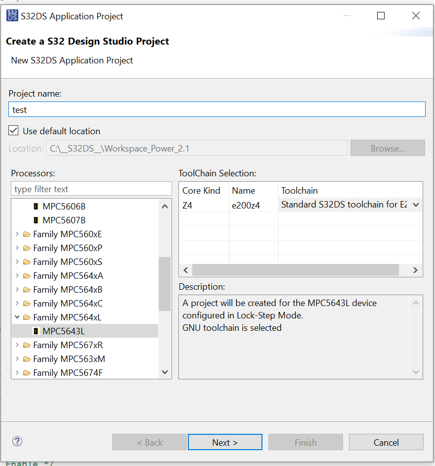This screenshot has height=466, width=435.
Task: Select Family MPC564xC tree entry
Action: tap(68, 303)
